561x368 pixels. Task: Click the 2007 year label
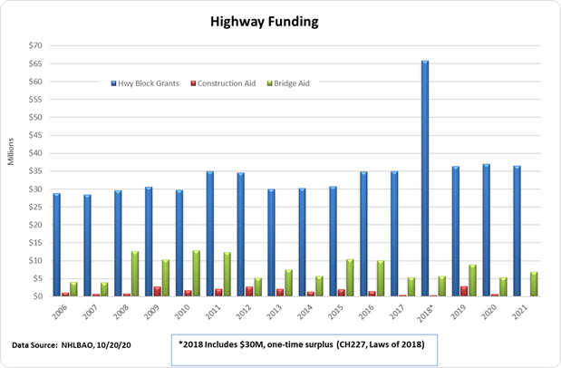(90, 312)
